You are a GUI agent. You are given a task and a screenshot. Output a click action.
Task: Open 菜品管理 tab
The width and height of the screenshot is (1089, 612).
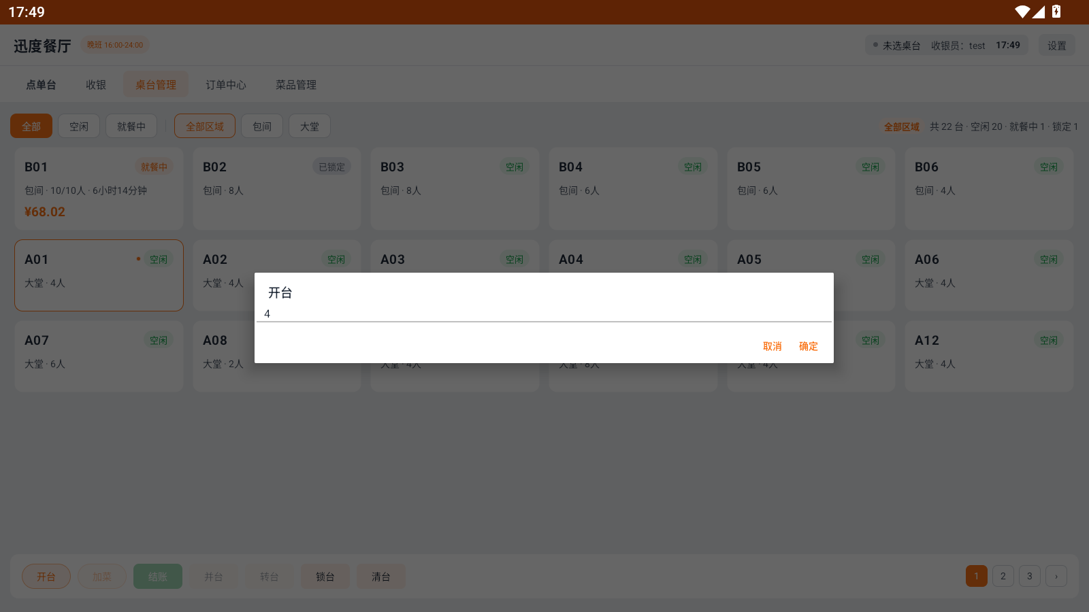point(296,85)
